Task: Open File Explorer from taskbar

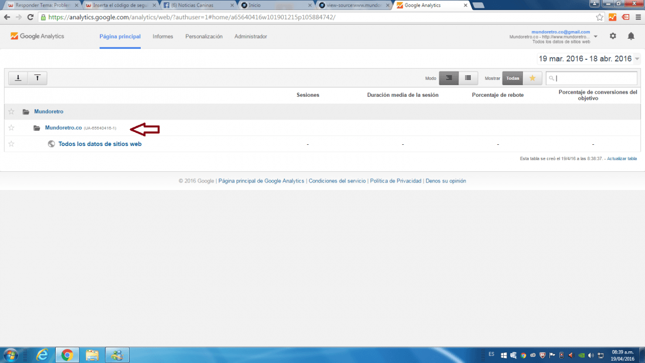Action: click(x=92, y=355)
